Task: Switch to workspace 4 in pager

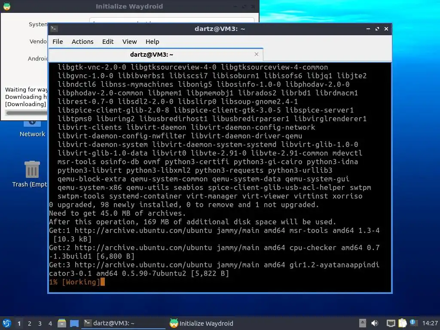Action: [x=50, y=324]
